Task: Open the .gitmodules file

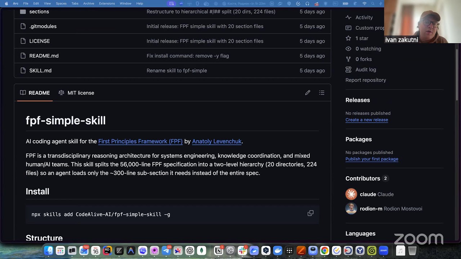Action: [43, 26]
